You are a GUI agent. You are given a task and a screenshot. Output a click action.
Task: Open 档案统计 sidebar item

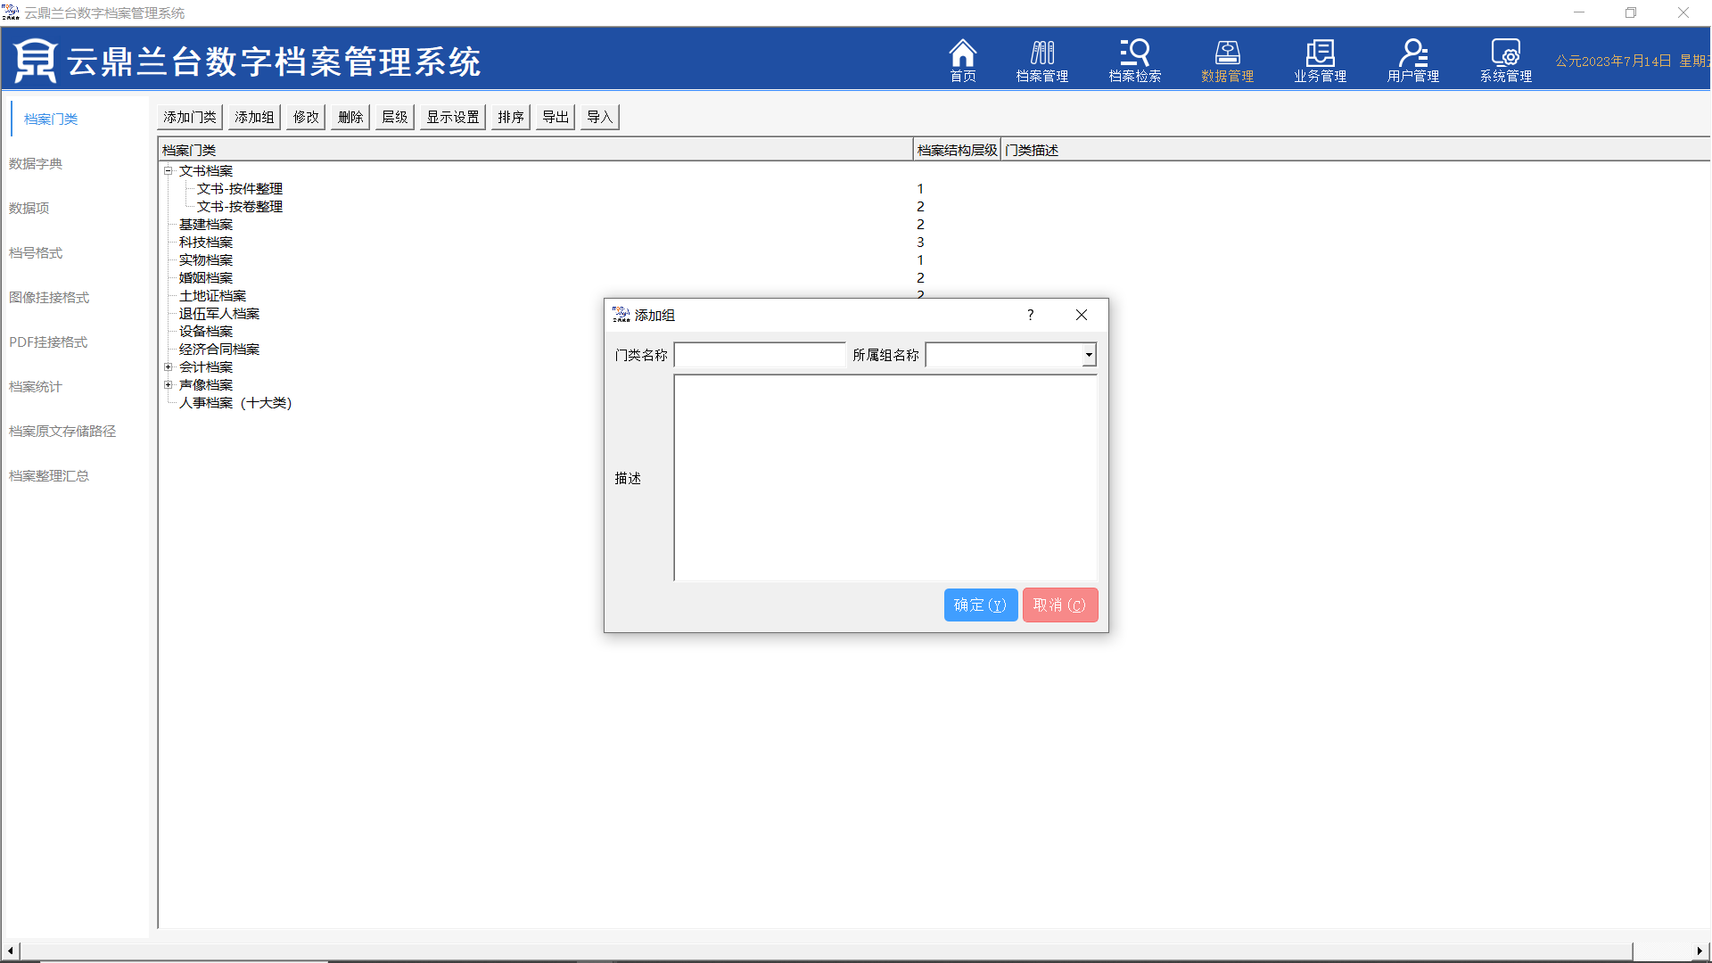(x=36, y=386)
